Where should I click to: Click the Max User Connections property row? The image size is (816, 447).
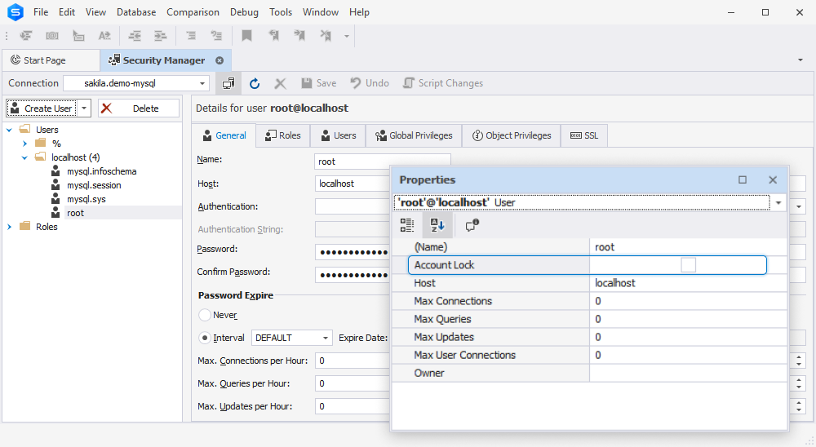pyautogui.click(x=589, y=355)
